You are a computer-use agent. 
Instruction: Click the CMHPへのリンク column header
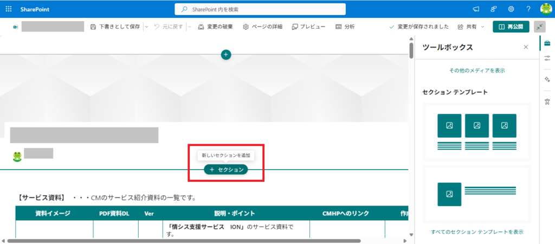tap(346, 213)
